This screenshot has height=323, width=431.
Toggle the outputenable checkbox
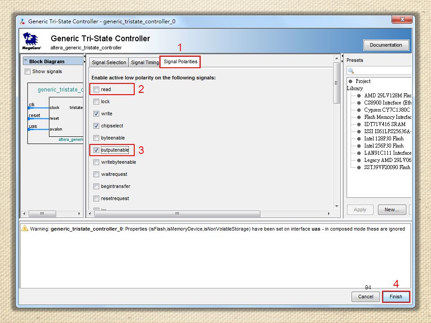[96, 150]
